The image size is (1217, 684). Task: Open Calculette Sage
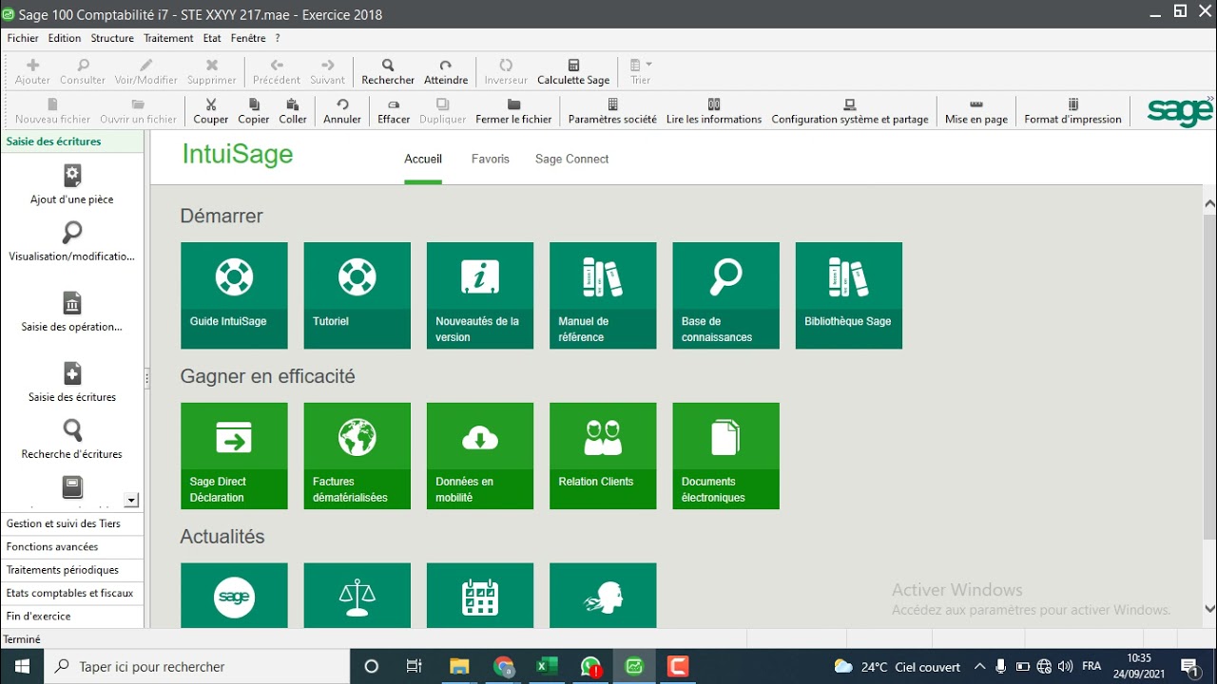click(x=573, y=72)
